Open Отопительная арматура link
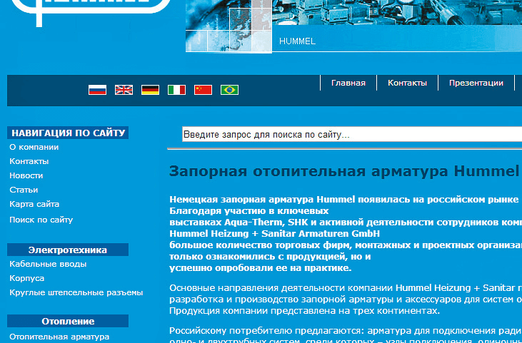Image resolution: width=522 pixels, height=343 pixels. coord(59,337)
